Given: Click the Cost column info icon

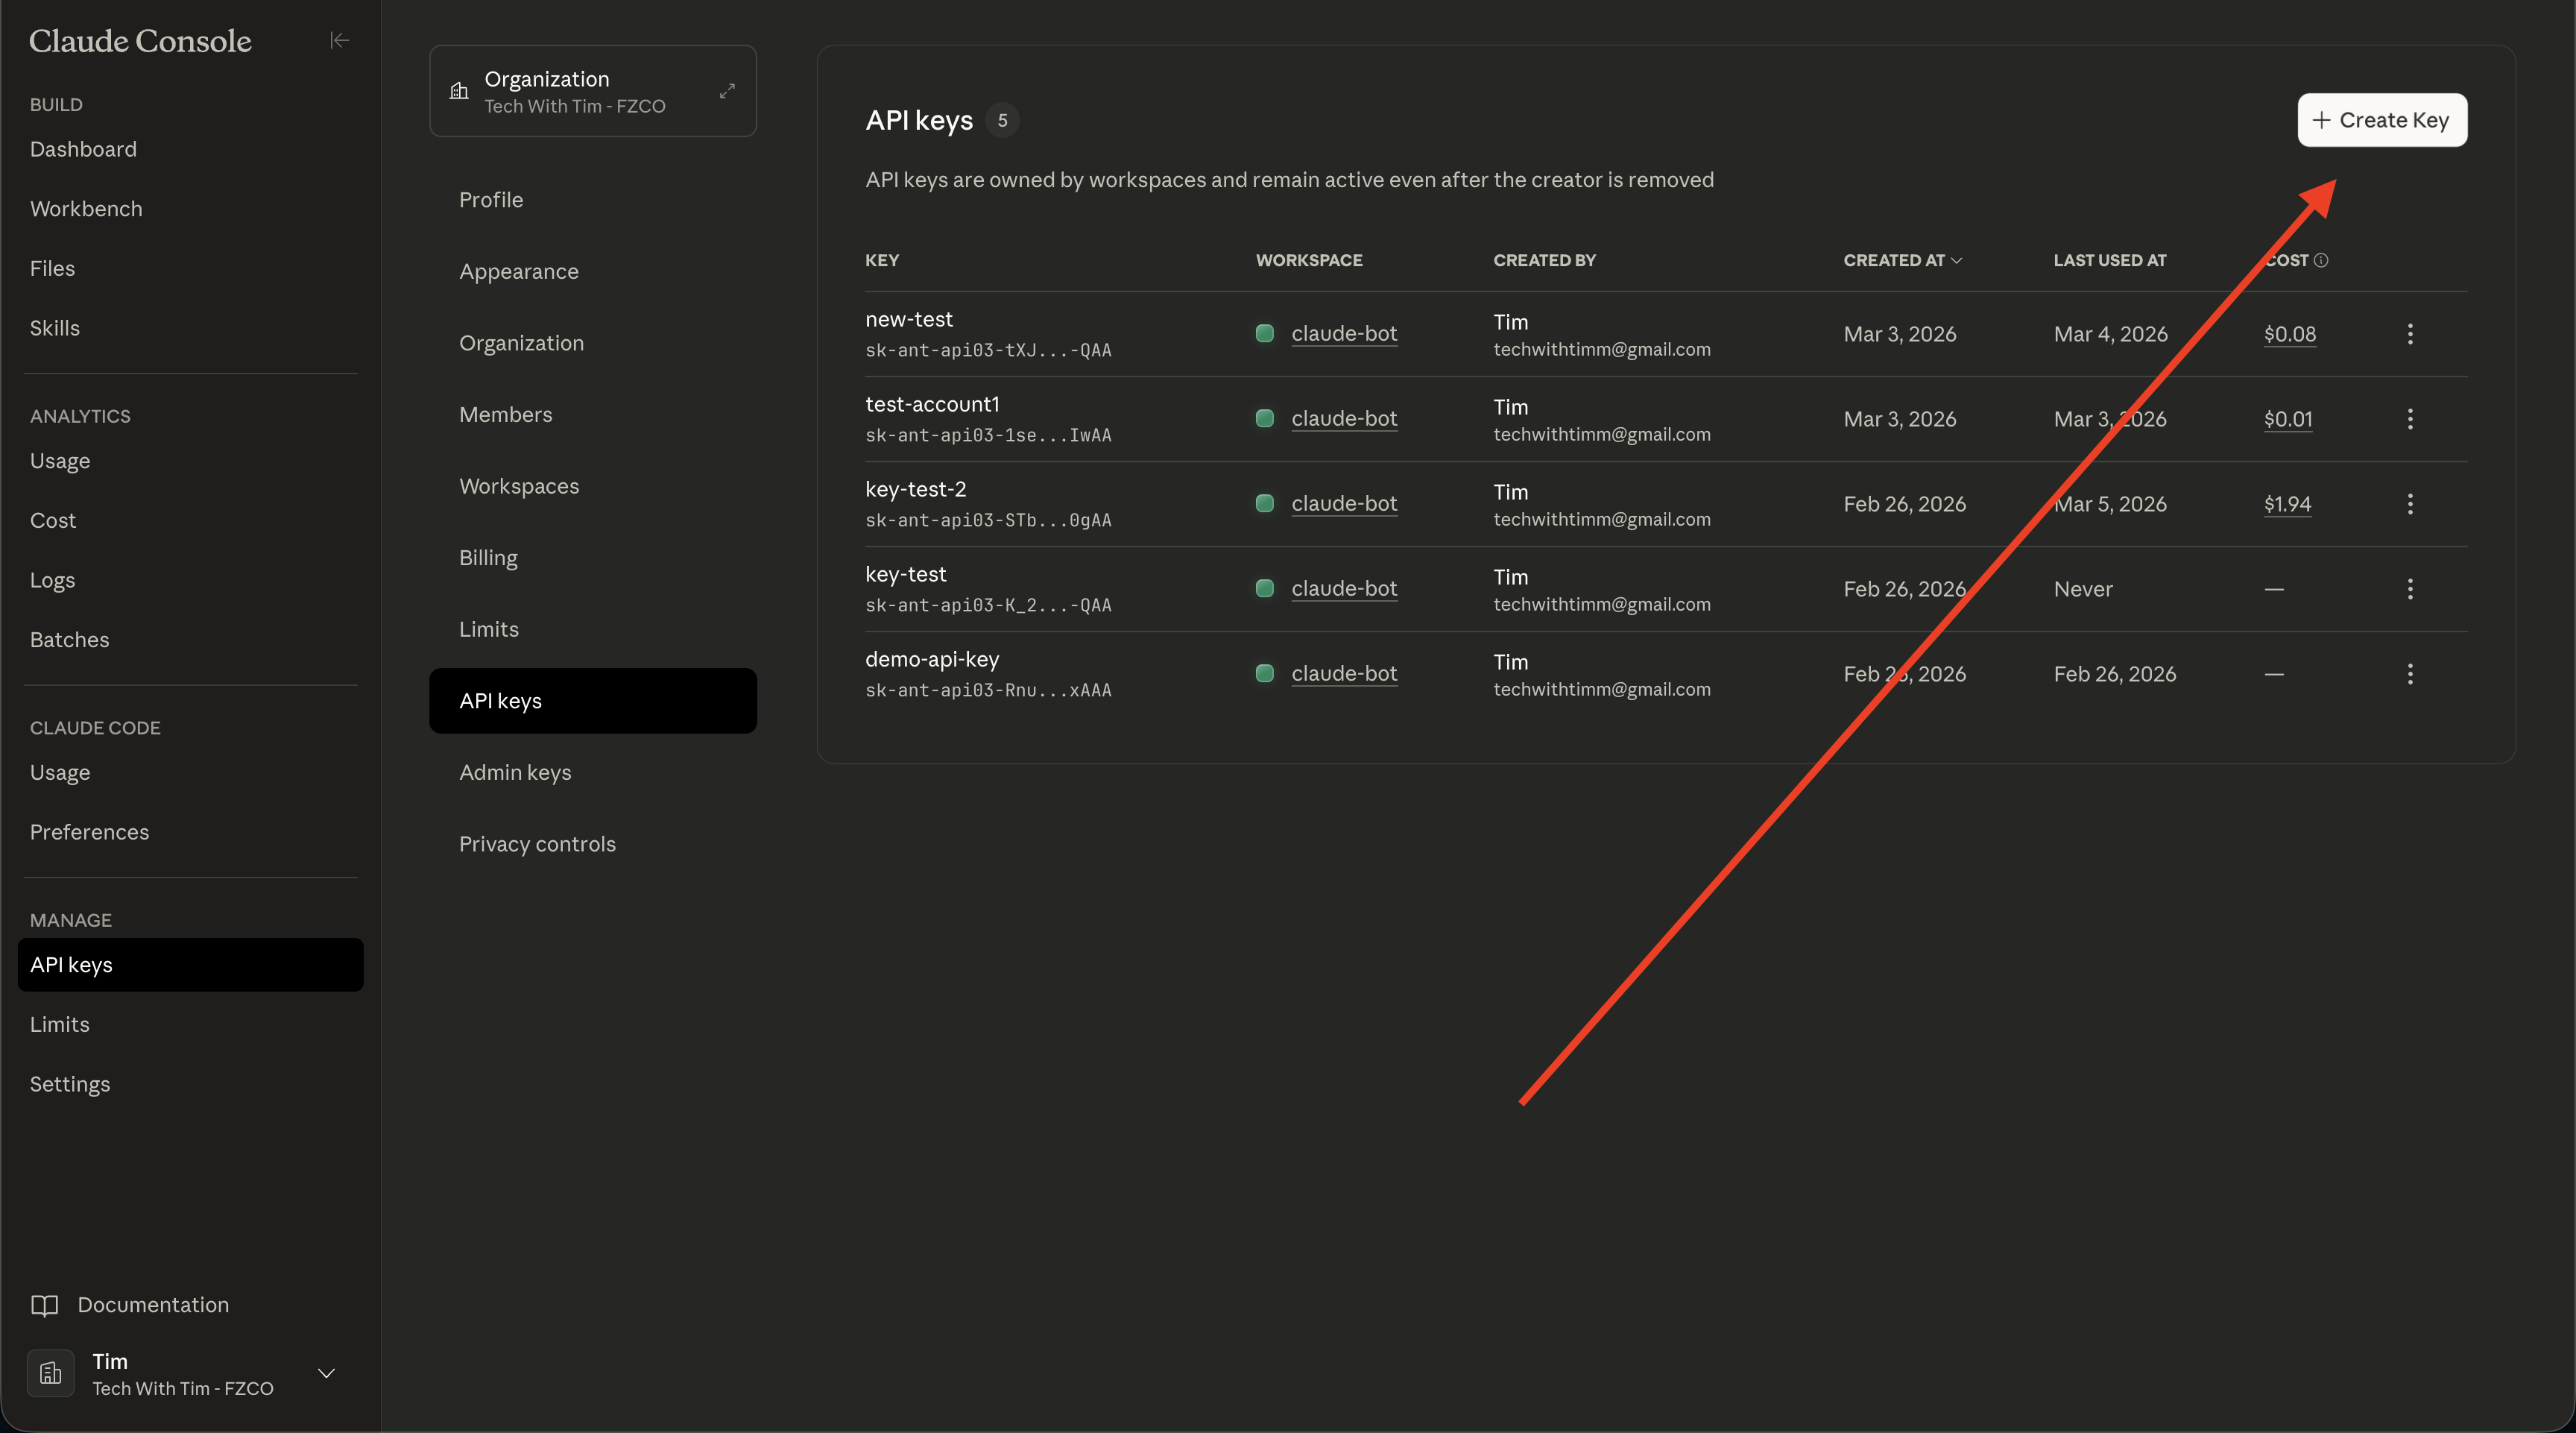Looking at the screenshot, I should (x=2321, y=260).
